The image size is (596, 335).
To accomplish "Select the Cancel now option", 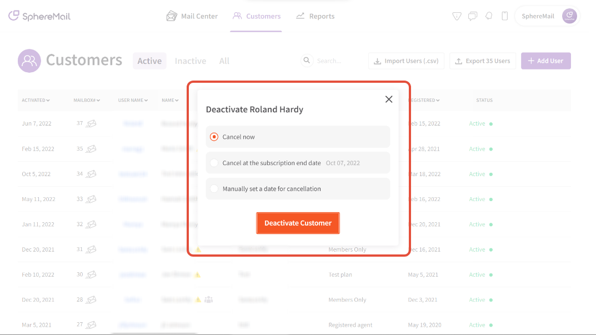I will coord(298,137).
